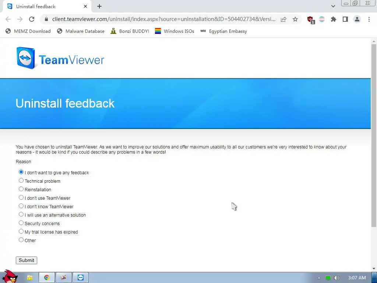
Task: Toggle the browser side panel icon
Action: coord(345,19)
